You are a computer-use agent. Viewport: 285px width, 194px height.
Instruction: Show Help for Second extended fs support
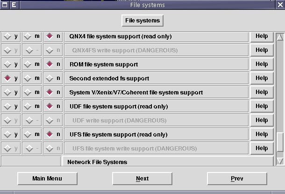click(261, 78)
